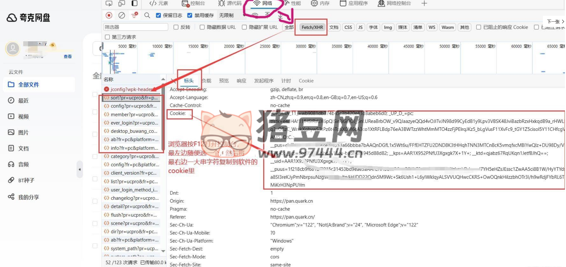Click the plus icon to add tool tab
566x267 pixels.
(424, 3)
